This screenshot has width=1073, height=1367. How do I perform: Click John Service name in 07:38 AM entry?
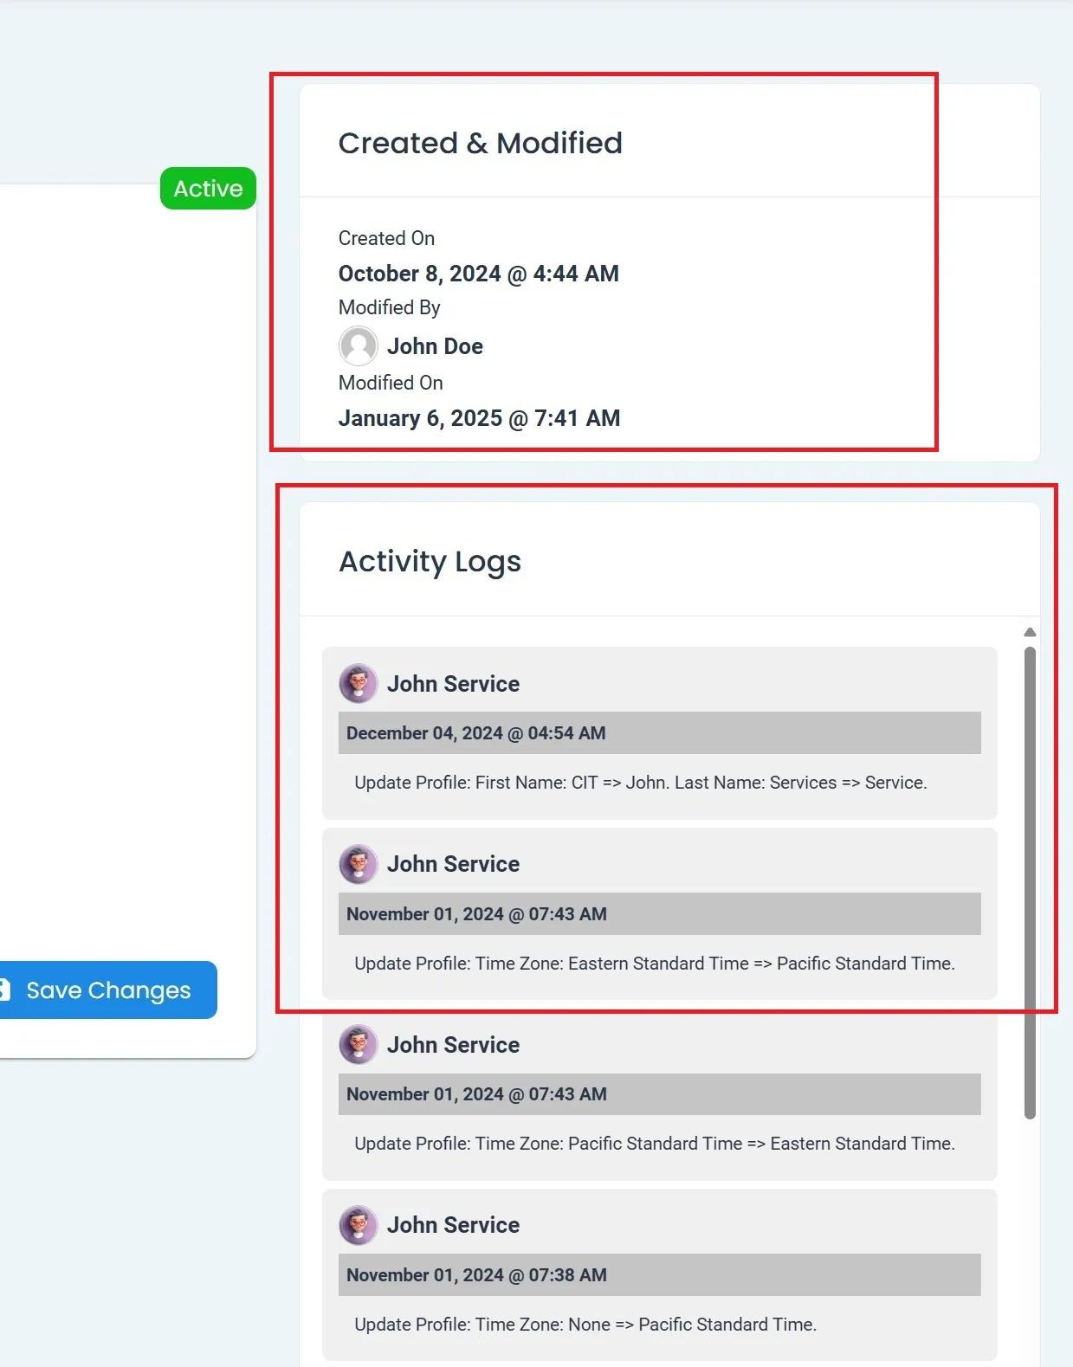tap(453, 1225)
